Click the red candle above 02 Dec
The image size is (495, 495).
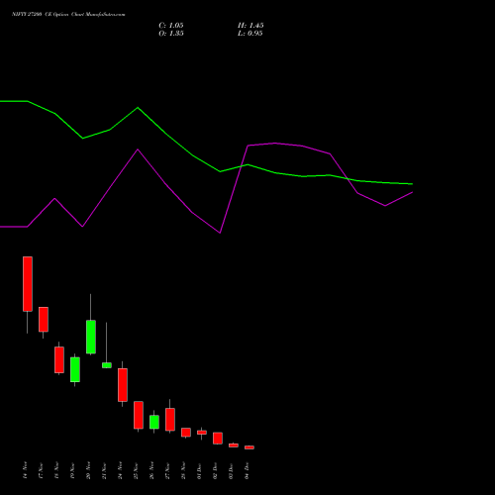(218, 439)
